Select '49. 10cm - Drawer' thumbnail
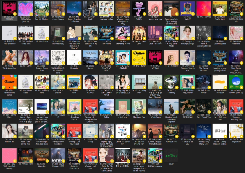Screen dimensions: 245x173 tap(58, 82)
